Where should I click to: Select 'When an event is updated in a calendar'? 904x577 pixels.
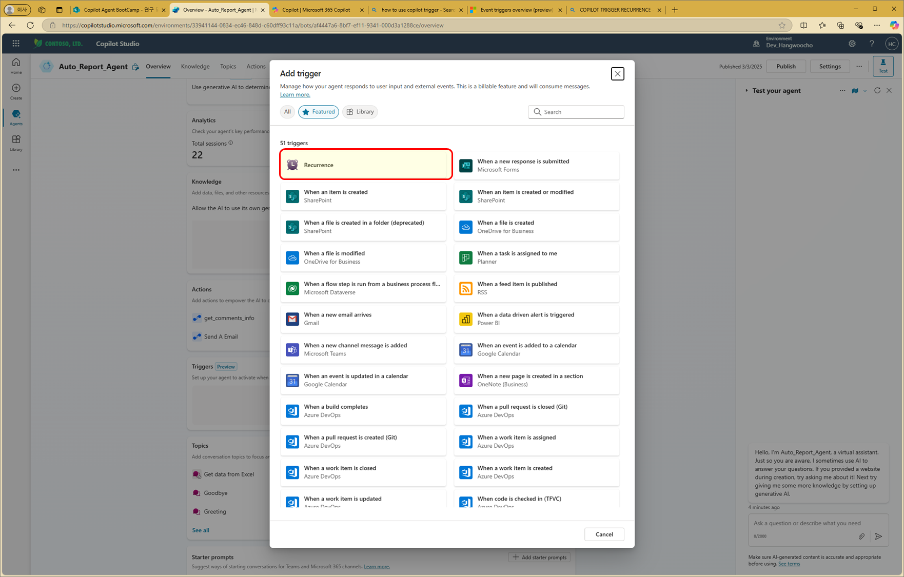click(x=363, y=381)
